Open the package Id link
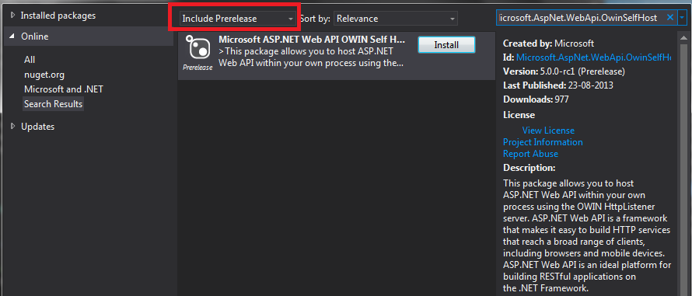 pos(593,57)
